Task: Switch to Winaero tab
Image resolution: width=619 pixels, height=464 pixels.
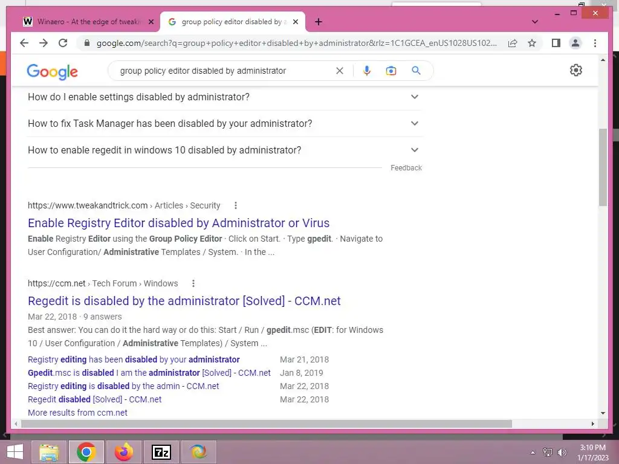Action: (x=88, y=22)
